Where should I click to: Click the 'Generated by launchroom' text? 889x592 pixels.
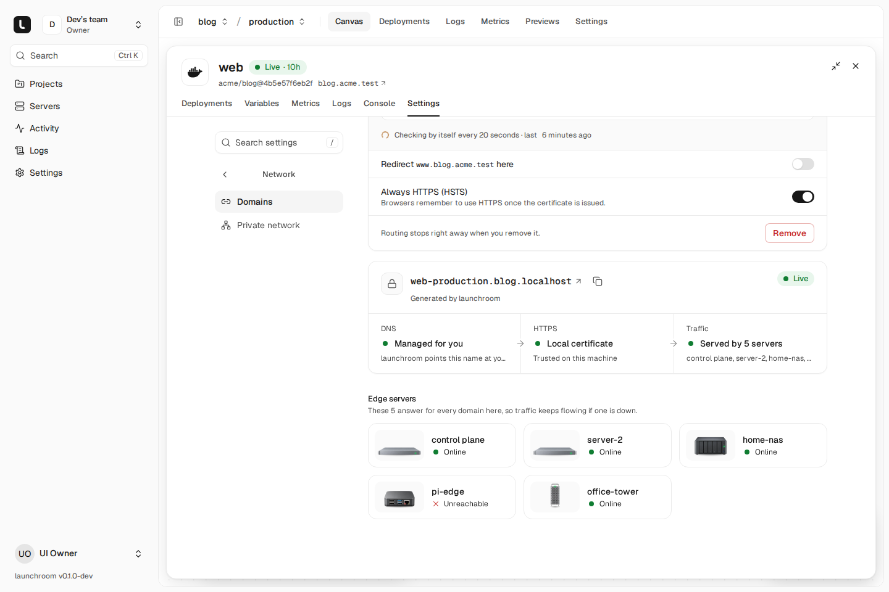click(x=456, y=298)
